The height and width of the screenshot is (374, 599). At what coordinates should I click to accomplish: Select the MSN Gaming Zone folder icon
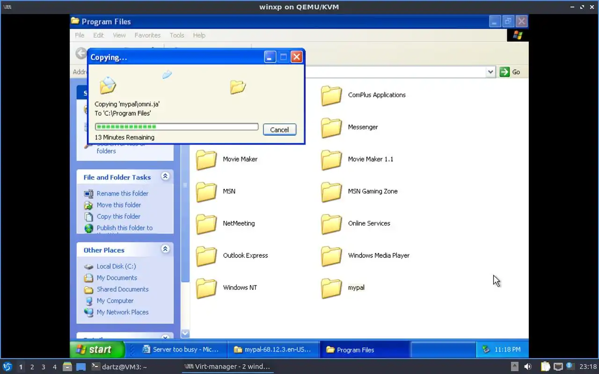pyautogui.click(x=331, y=192)
